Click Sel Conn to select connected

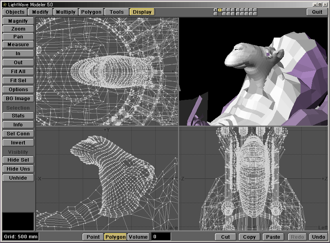point(18,134)
